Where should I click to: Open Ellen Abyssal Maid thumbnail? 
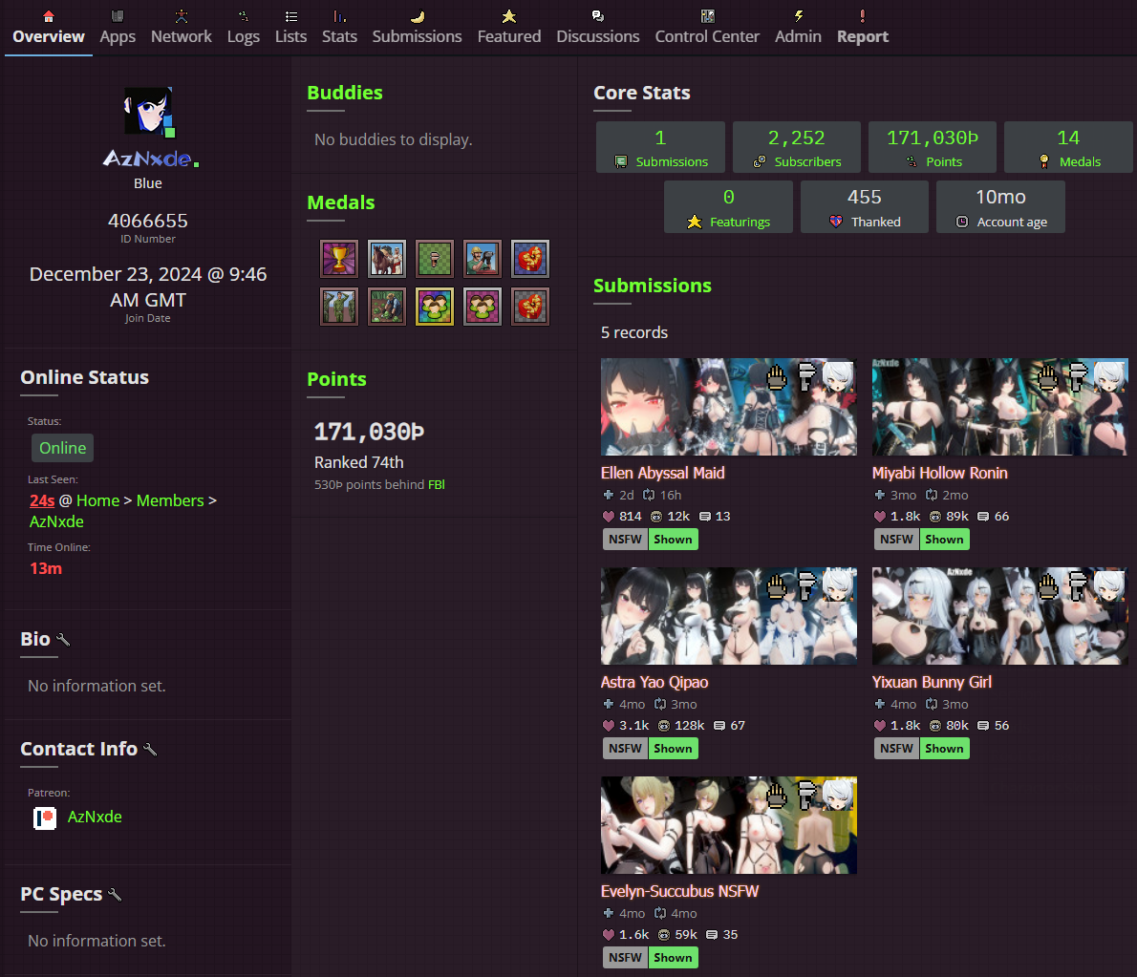(729, 407)
